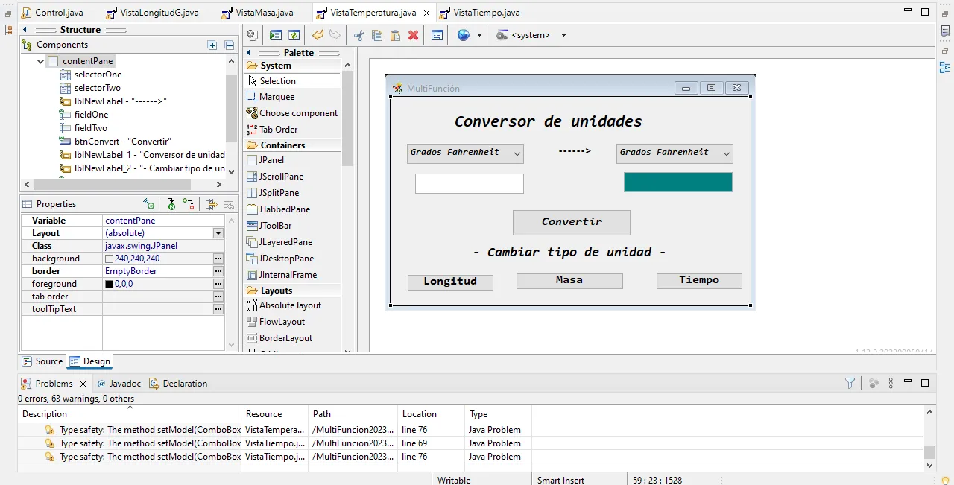Click the teal output field in design
Image resolution: width=954 pixels, height=485 pixels.
pyautogui.click(x=678, y=182)
